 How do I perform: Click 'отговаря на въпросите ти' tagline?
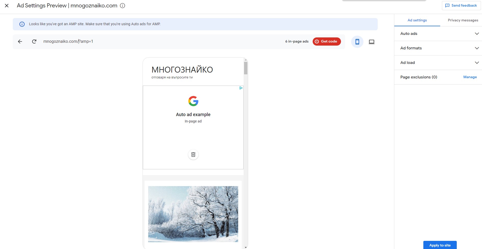pos(172,77)
